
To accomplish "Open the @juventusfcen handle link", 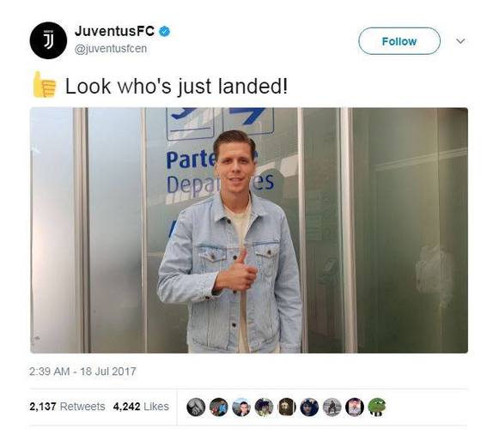I will [111, 49].
